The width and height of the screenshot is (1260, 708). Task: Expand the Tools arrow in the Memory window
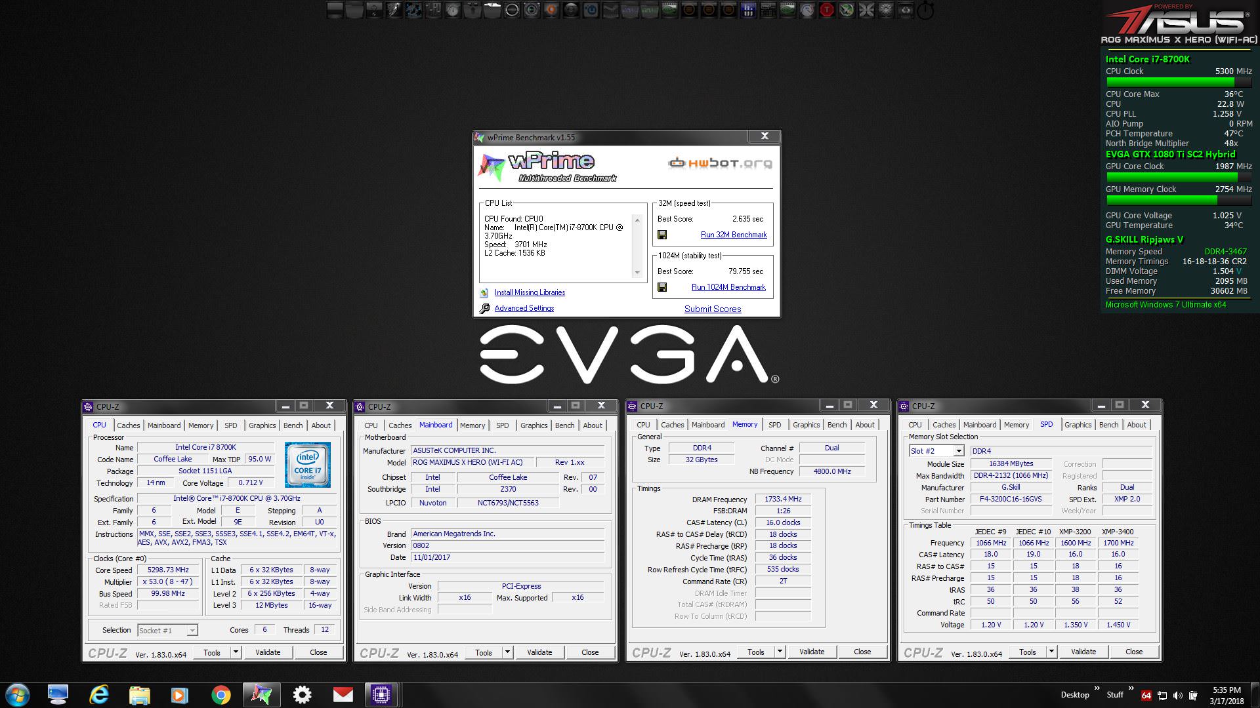tap(779, 652)
